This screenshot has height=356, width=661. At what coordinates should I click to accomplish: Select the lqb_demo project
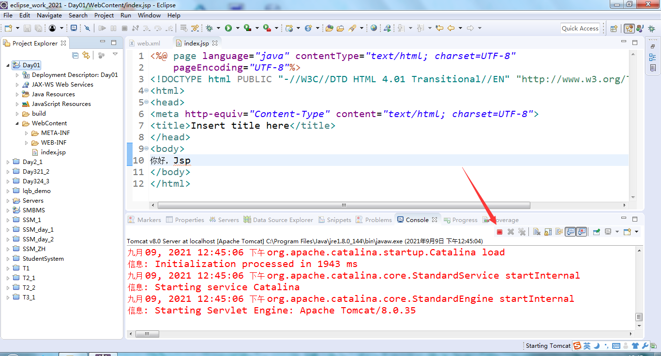click(31, 191)
